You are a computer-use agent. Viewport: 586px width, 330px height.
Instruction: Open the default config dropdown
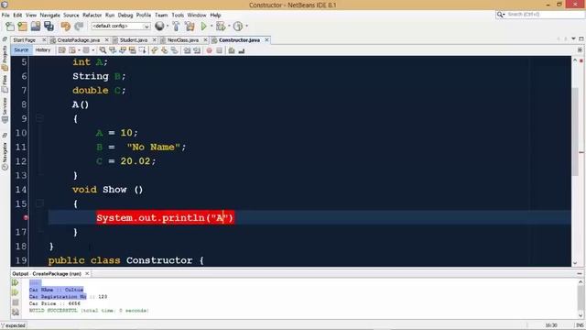click(x=121, y=26)
